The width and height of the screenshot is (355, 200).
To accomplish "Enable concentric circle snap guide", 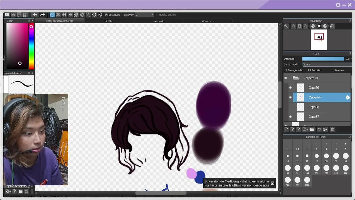I will (82, 15).
